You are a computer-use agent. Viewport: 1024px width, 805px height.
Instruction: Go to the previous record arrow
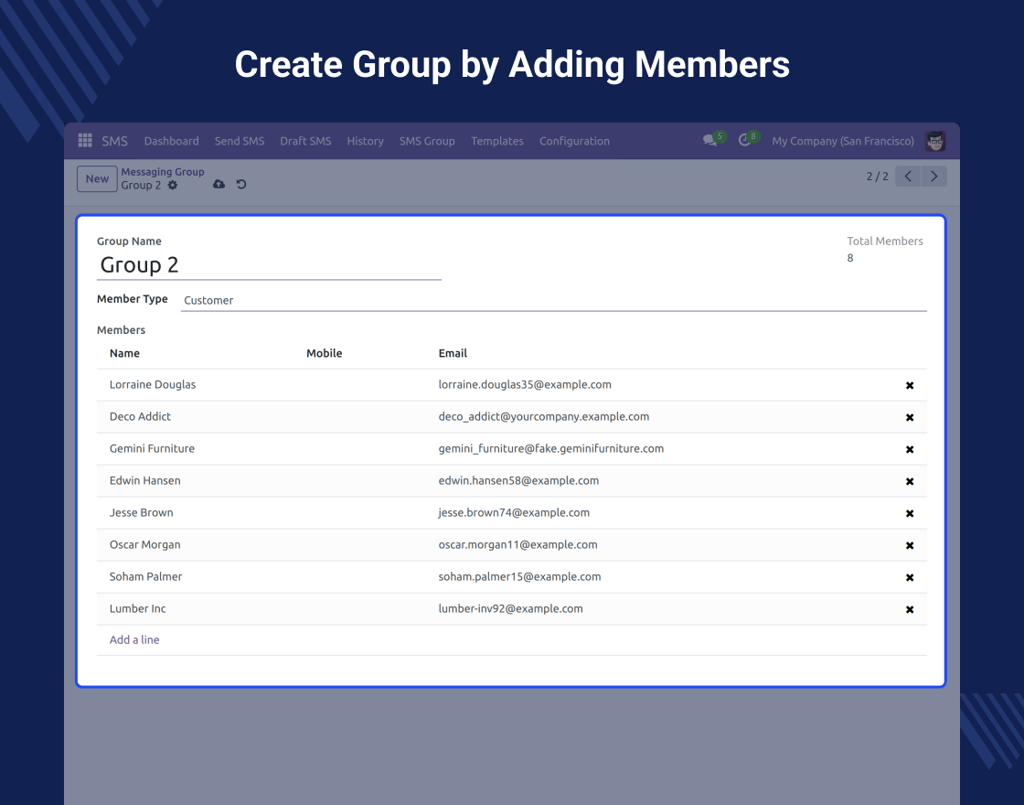(908, 177)
